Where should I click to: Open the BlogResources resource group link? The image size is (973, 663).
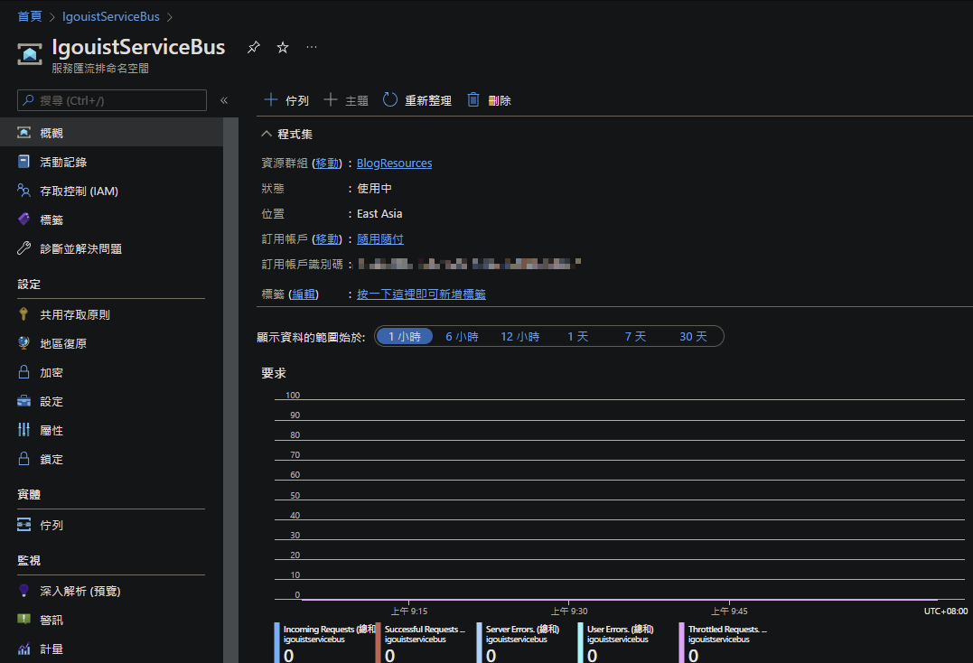(394, 163)
